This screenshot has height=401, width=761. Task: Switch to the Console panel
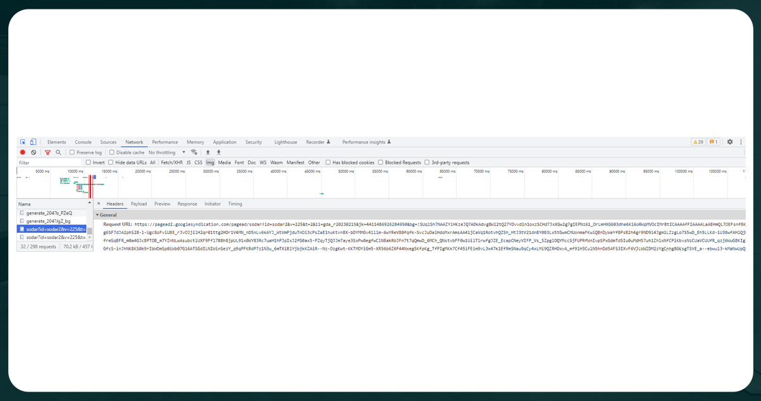(83, 142)
